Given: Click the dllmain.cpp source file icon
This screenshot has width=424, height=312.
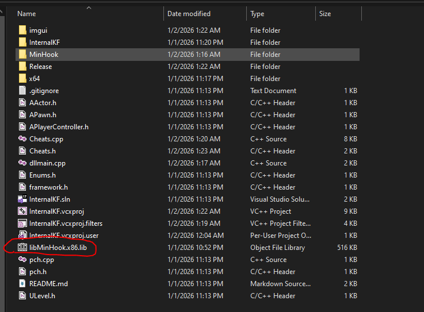Looking at the screenshot, I should coord(22,163).
